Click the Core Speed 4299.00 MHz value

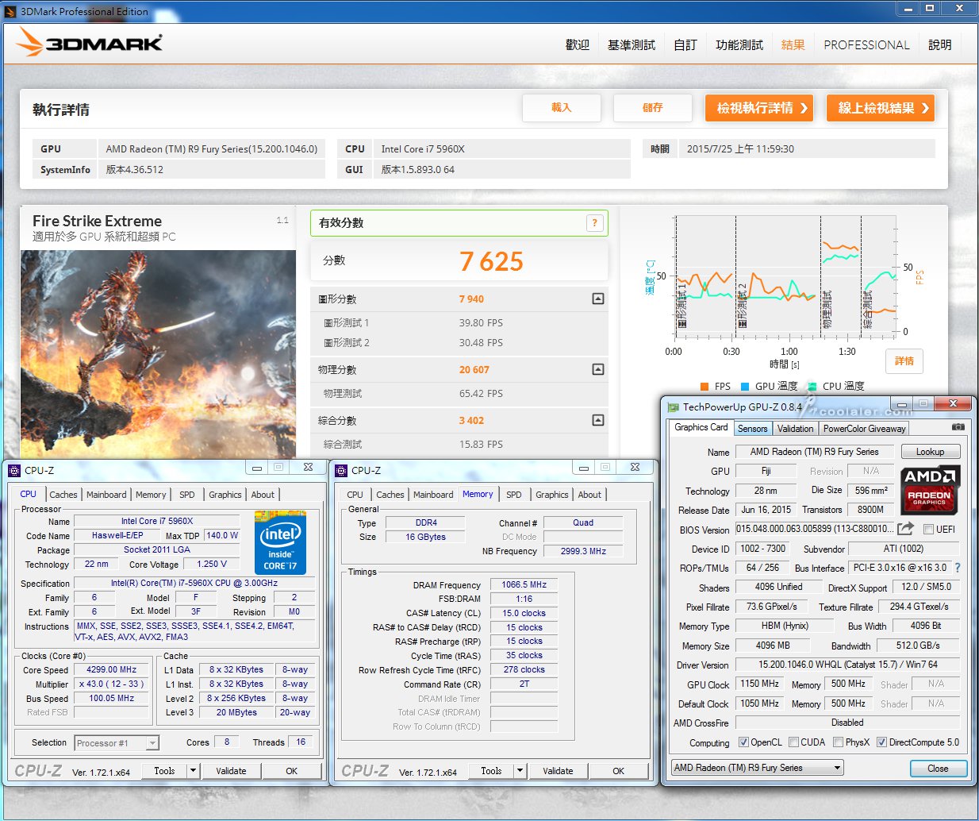pyautogui.click(x=112, y=669)
